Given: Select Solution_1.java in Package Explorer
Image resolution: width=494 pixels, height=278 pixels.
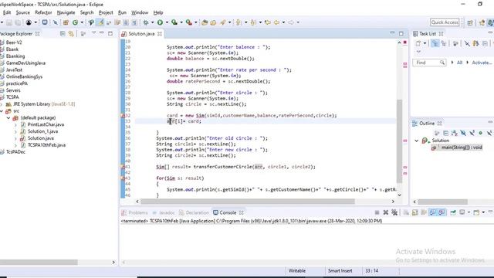Looking at the screenshot, I should pyautogui.click(x=42, y=131).
